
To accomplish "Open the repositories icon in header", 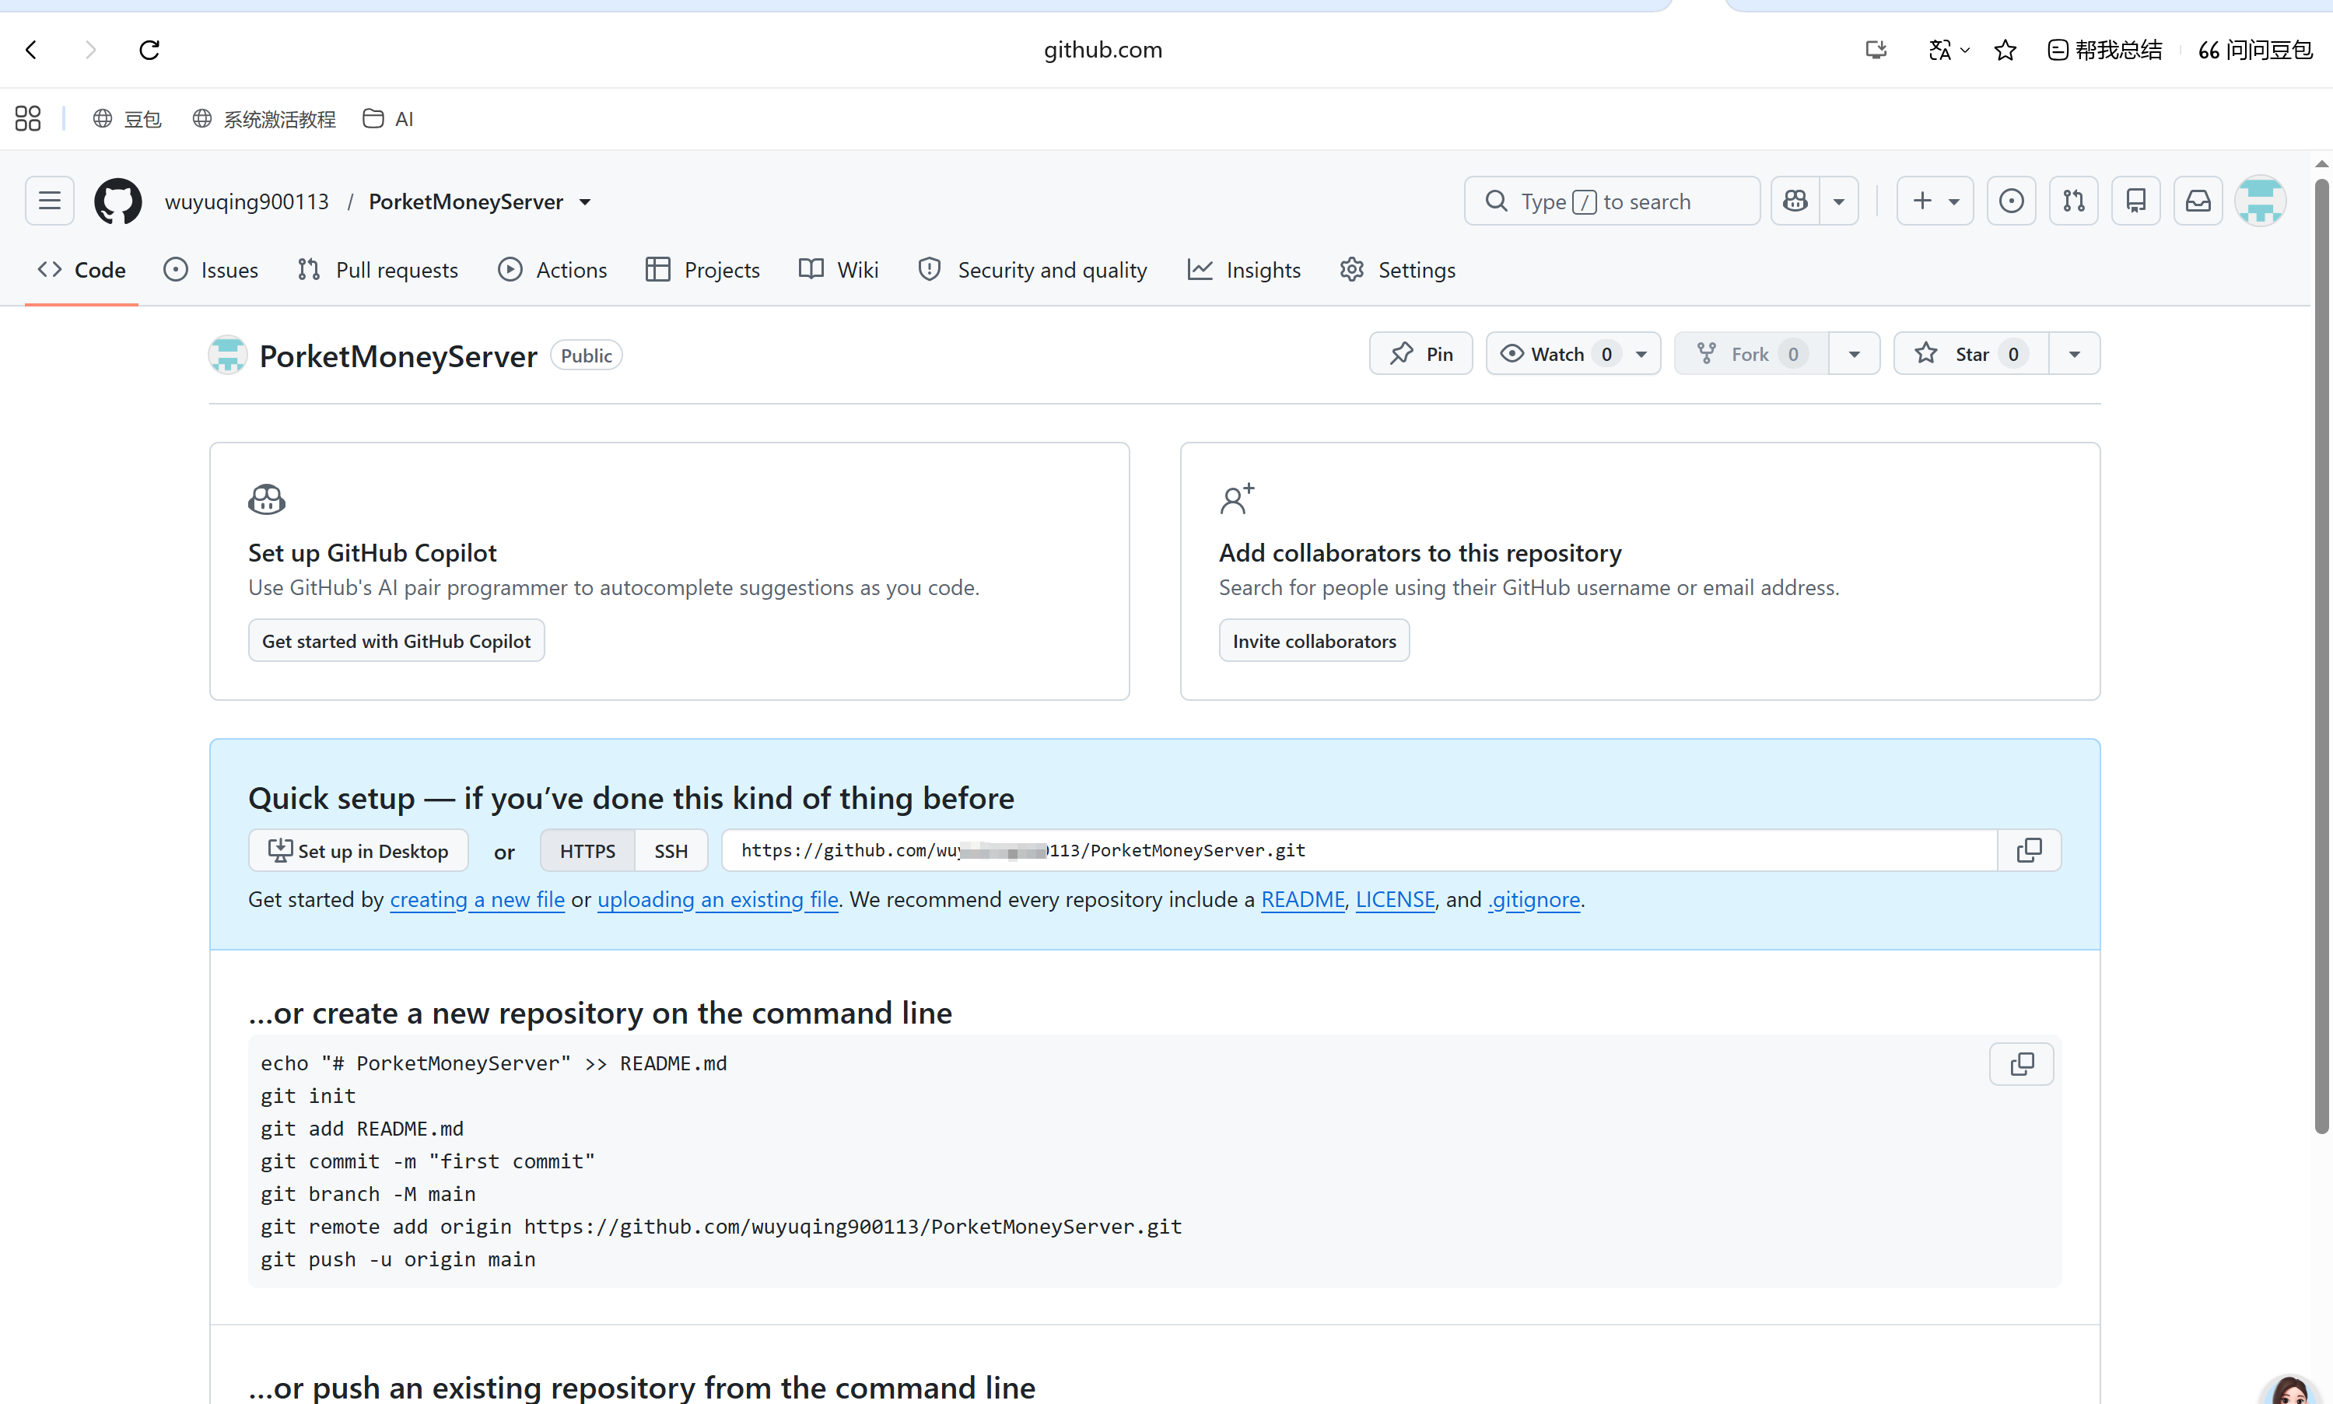I will pyautogui.click(x=2136, y=201).
